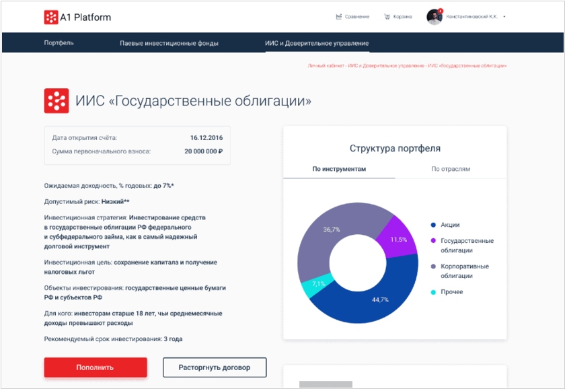The image size is (565, 389).
Task: Click the Прочее cyan legend dot
Action: [433, 292]
